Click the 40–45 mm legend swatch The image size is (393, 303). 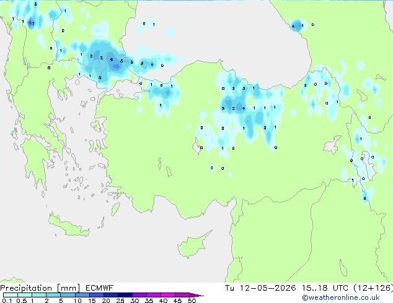click(168, 295)
